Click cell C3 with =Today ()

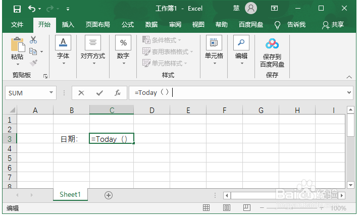coord(112,139)
